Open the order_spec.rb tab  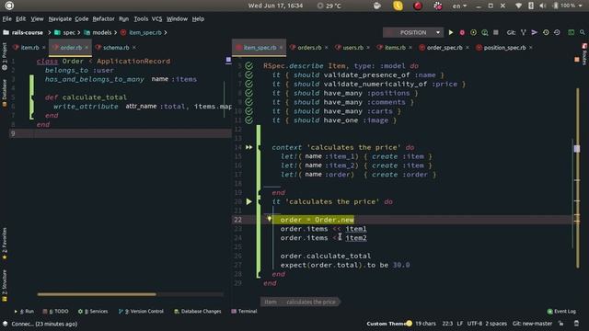coord(445,48)
